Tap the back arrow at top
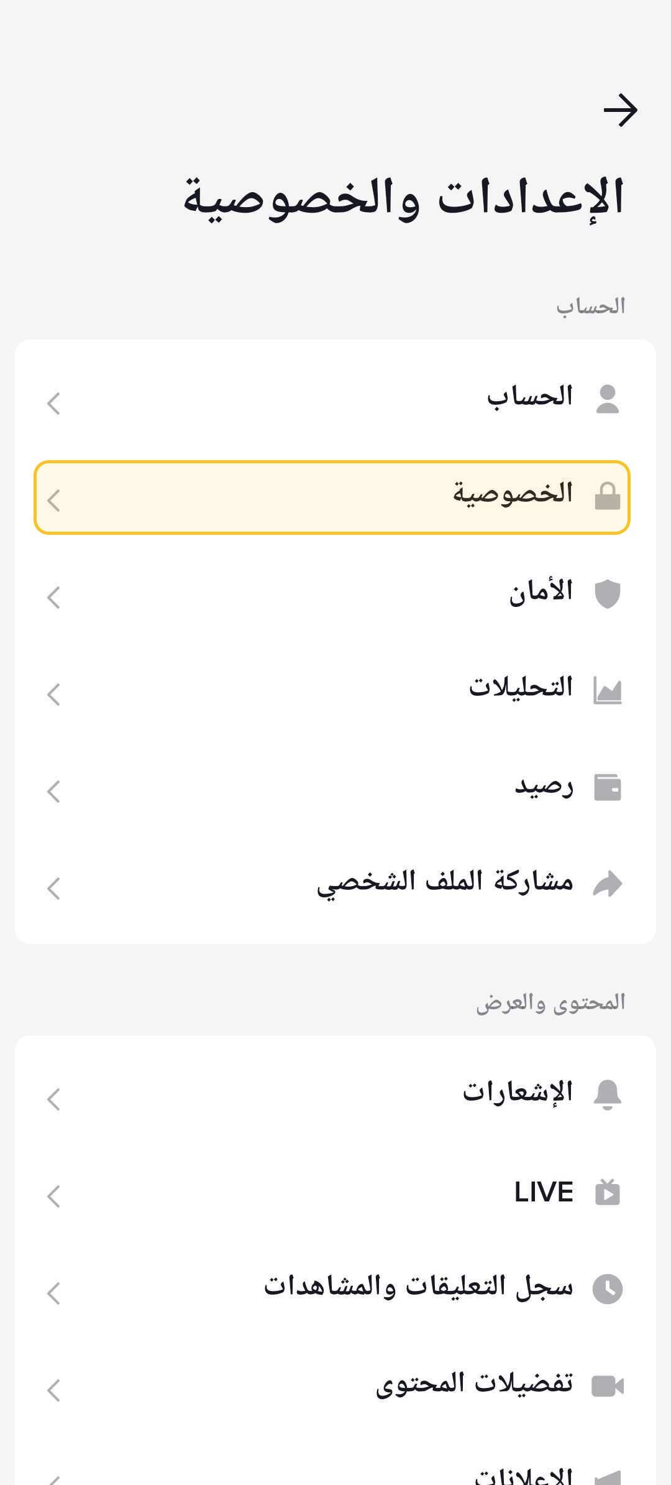Screen dimensions: 671x1485 pyautogui.click(x=620, y=111)
